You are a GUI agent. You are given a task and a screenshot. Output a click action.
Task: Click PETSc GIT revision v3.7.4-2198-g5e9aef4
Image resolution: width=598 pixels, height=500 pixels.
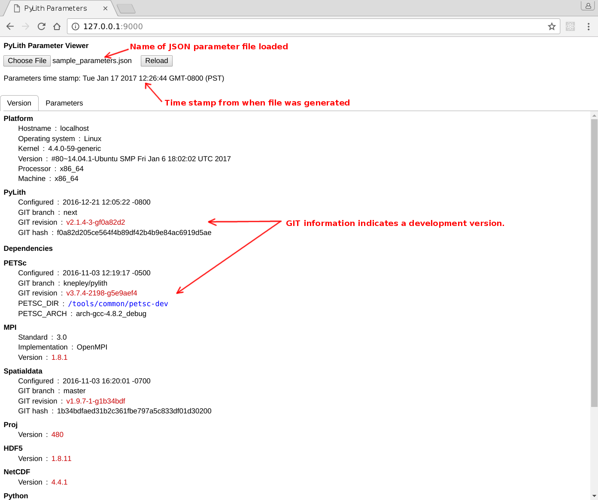pos(102,293)
